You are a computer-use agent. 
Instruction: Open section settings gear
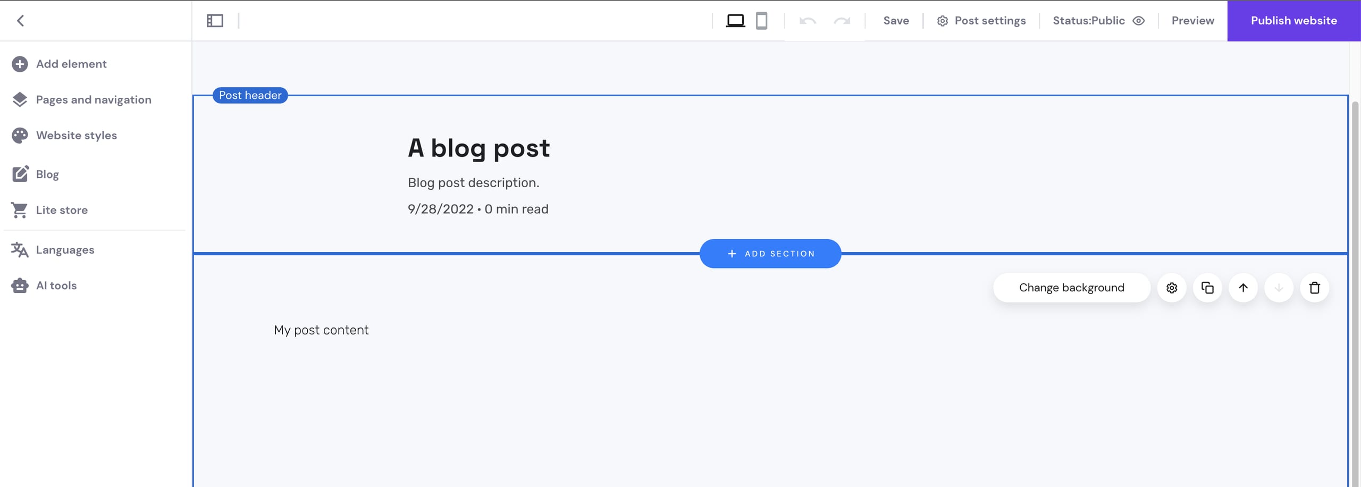[x=1172, y=287]
